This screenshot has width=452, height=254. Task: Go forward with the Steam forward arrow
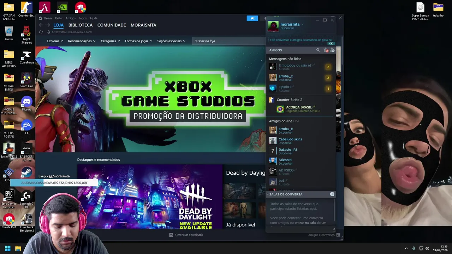click(48, 25)
